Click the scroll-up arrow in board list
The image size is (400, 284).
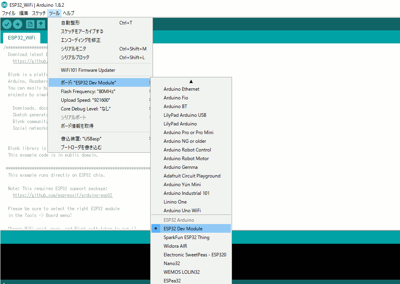coord(191,82)
